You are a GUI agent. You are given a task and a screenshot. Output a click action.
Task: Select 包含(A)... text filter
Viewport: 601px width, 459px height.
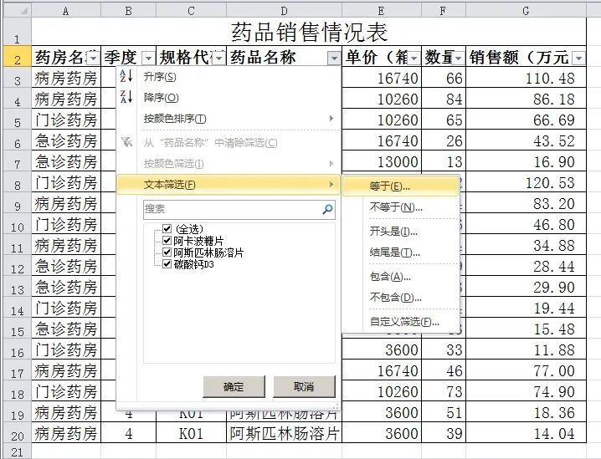pyautogui.click(x=401, y=277)
